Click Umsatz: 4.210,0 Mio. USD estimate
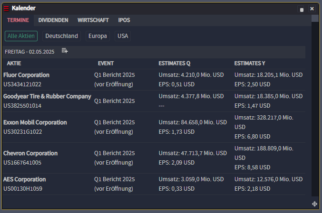The width and height of the screenshot is (322, 213). (x=191, y=75)
